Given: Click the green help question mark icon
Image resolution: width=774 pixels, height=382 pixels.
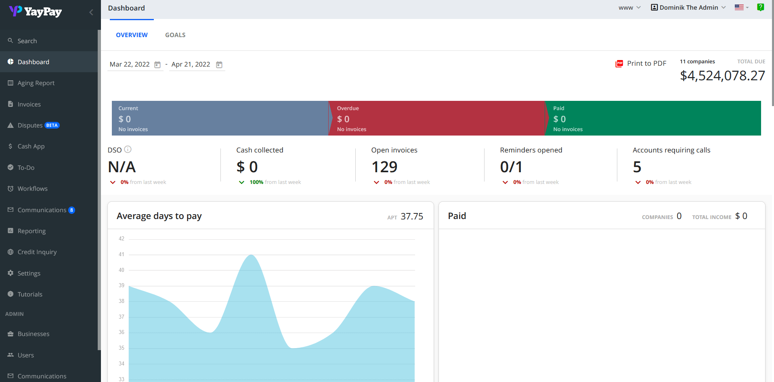Looking at the screenshot, I should point(760,7).
